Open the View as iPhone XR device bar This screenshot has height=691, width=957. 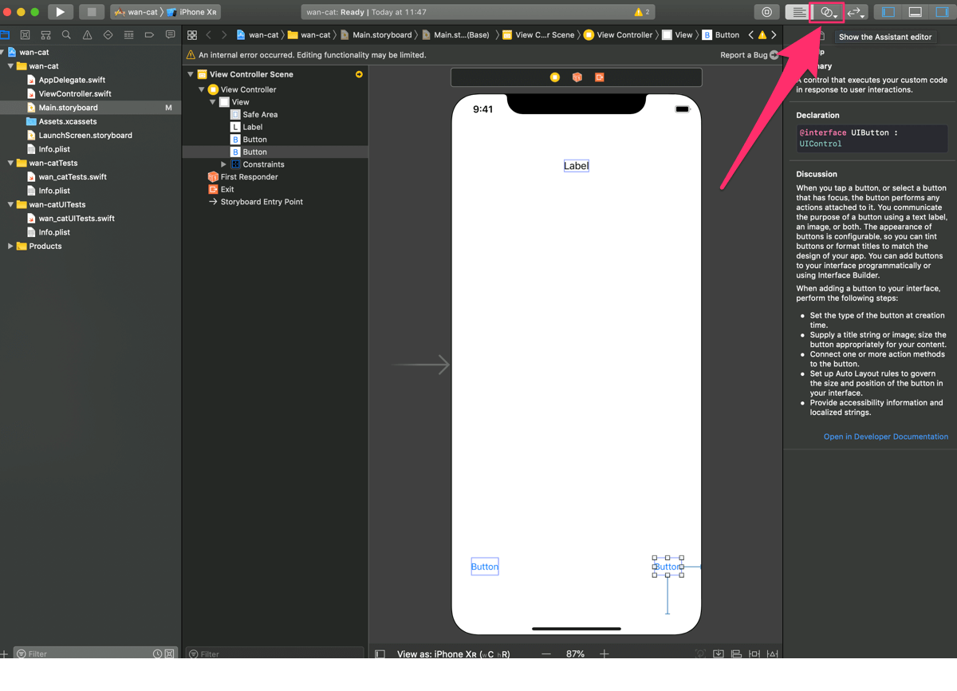(454, 653)
